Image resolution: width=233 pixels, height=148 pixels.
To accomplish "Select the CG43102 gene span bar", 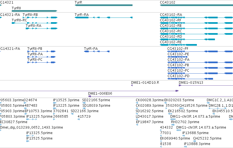I will click(196, 5).
